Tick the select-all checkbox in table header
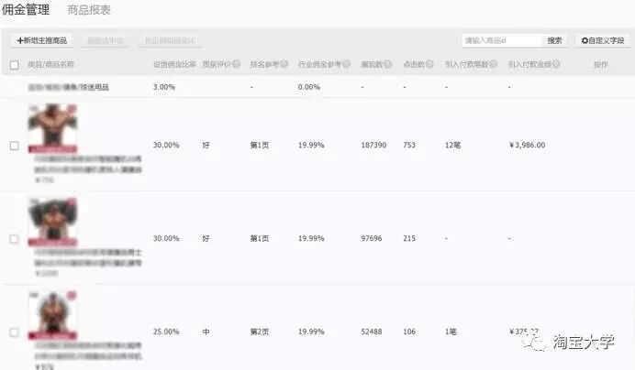635x370 pixels. click(14, 65)
